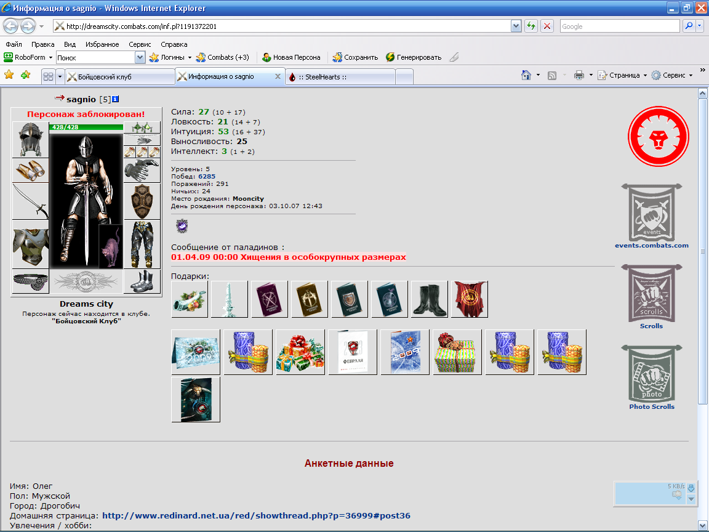Open the RoboForm search box dropdown

[140, 57]
